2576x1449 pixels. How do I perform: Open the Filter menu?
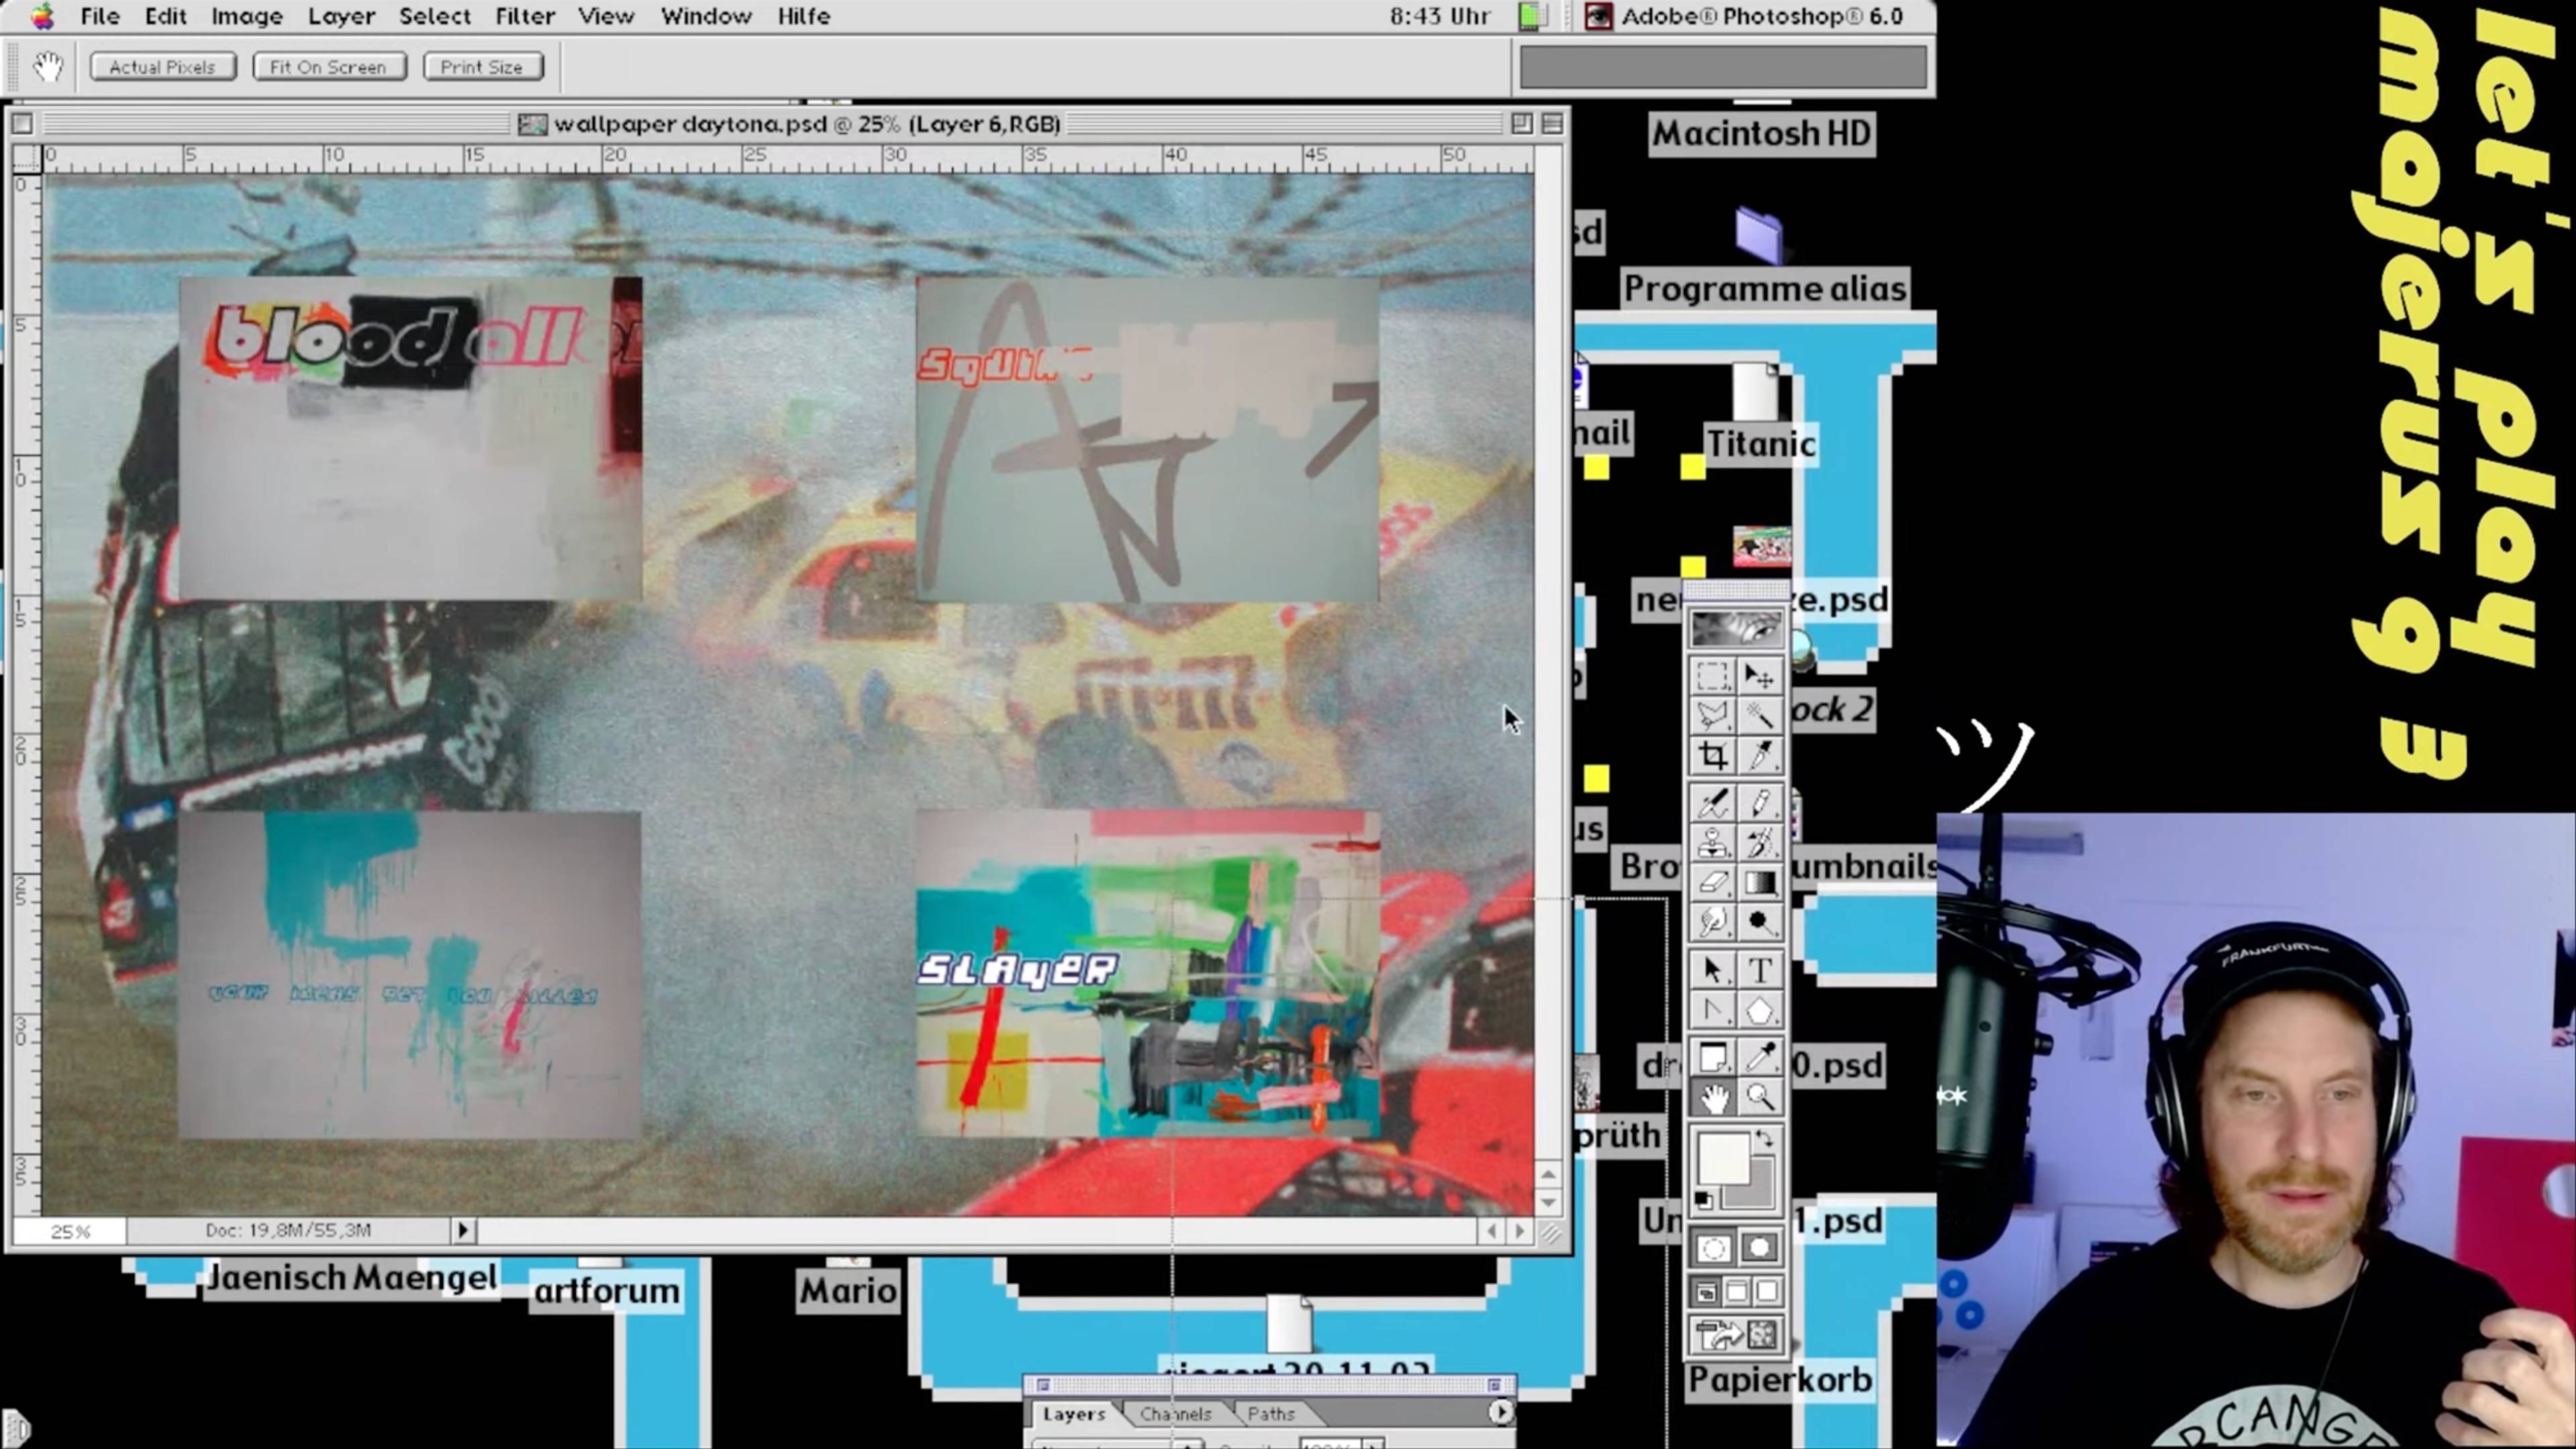(x=524, y=16)
